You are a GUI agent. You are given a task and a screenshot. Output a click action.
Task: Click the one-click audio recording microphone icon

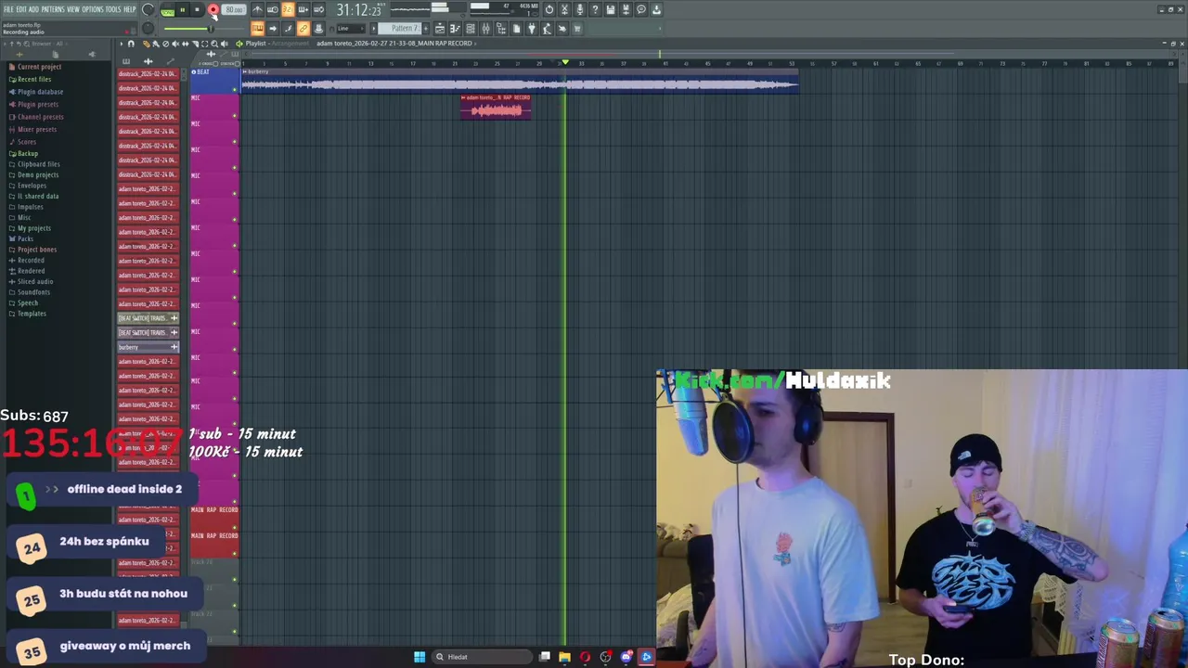579,9
